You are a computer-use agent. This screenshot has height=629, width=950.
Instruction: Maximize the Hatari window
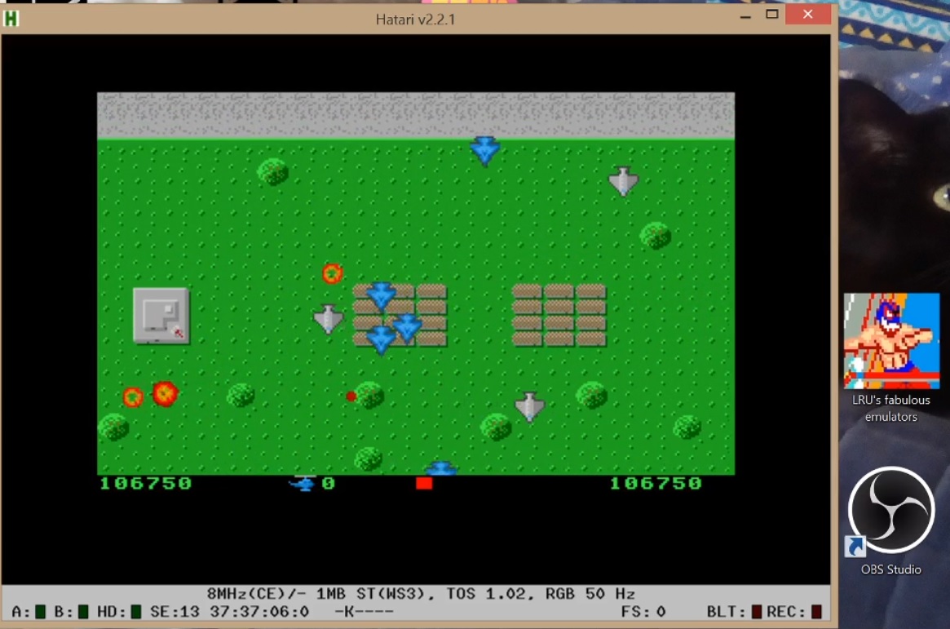771,15
